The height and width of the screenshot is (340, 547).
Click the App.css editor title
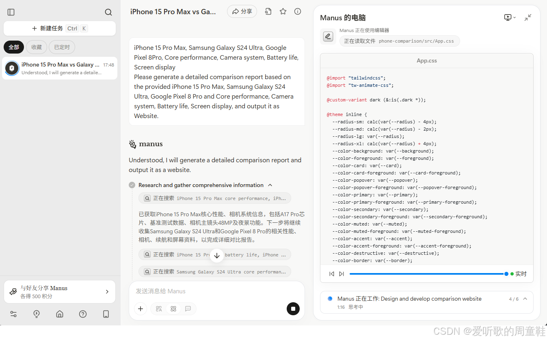[427, 60]
